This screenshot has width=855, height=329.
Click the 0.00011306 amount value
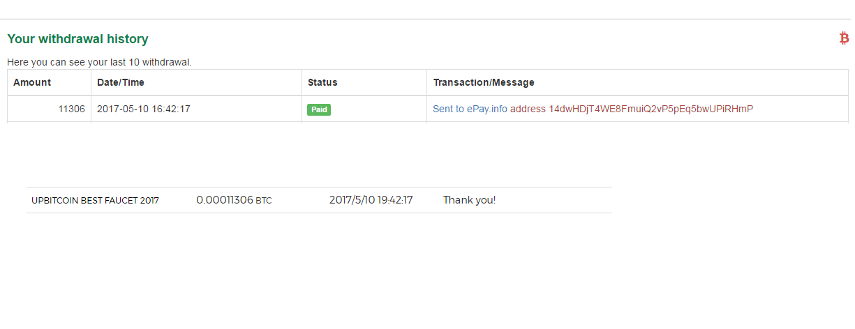(x=224, y=200)
